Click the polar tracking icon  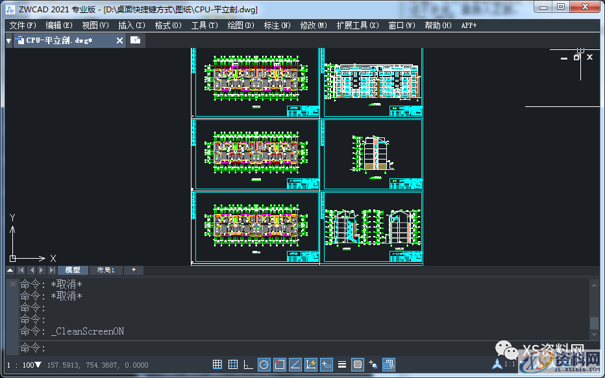[x=264, y=365]
